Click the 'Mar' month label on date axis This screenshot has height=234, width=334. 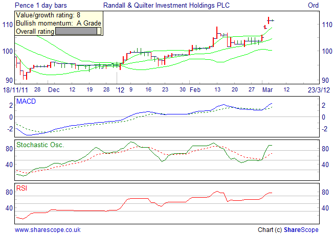[x=268, y=90]
